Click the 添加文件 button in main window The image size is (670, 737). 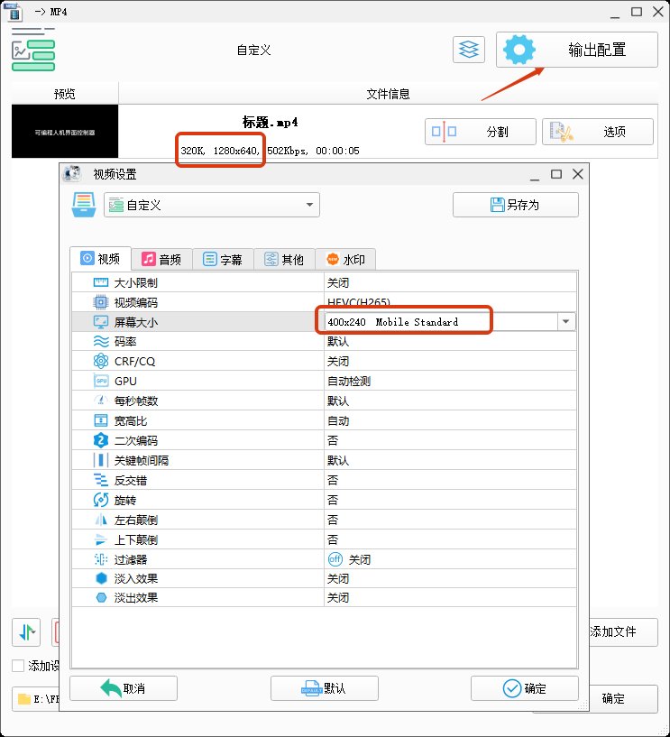623,631
